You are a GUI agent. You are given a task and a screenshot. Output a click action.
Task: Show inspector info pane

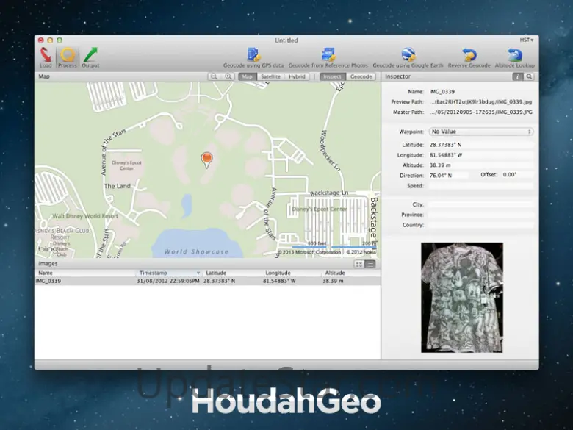517,76
